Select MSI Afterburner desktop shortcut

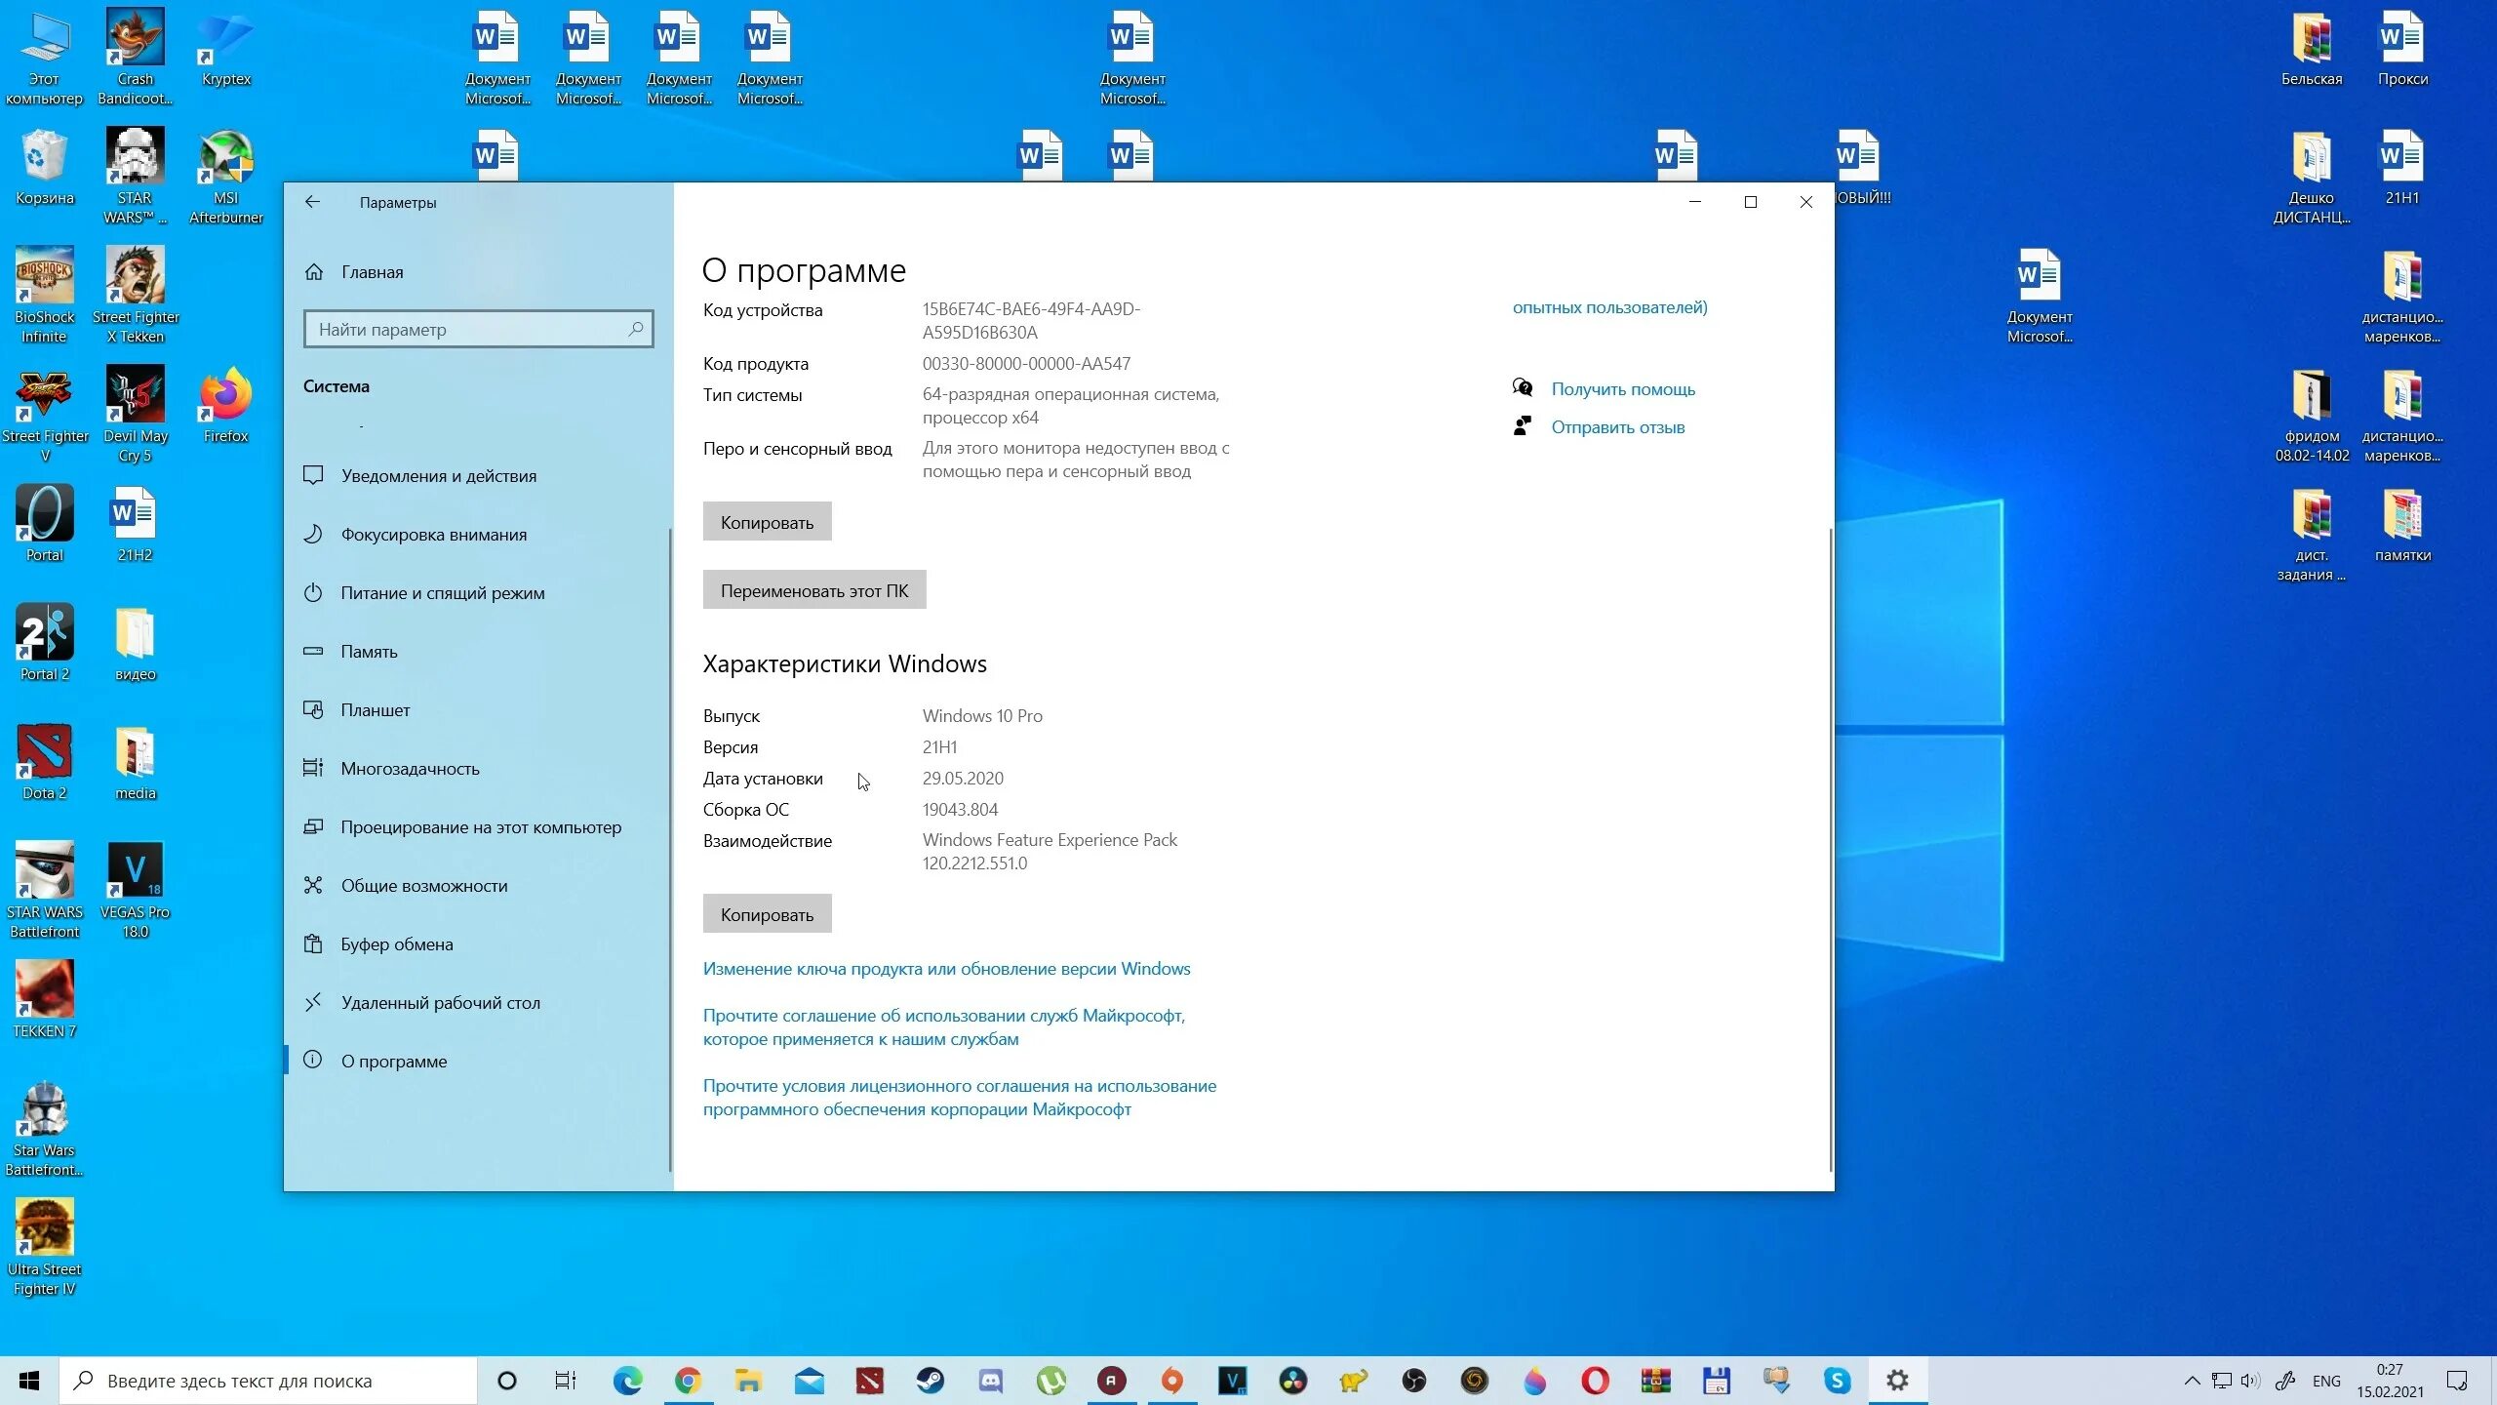pos(226,177)
